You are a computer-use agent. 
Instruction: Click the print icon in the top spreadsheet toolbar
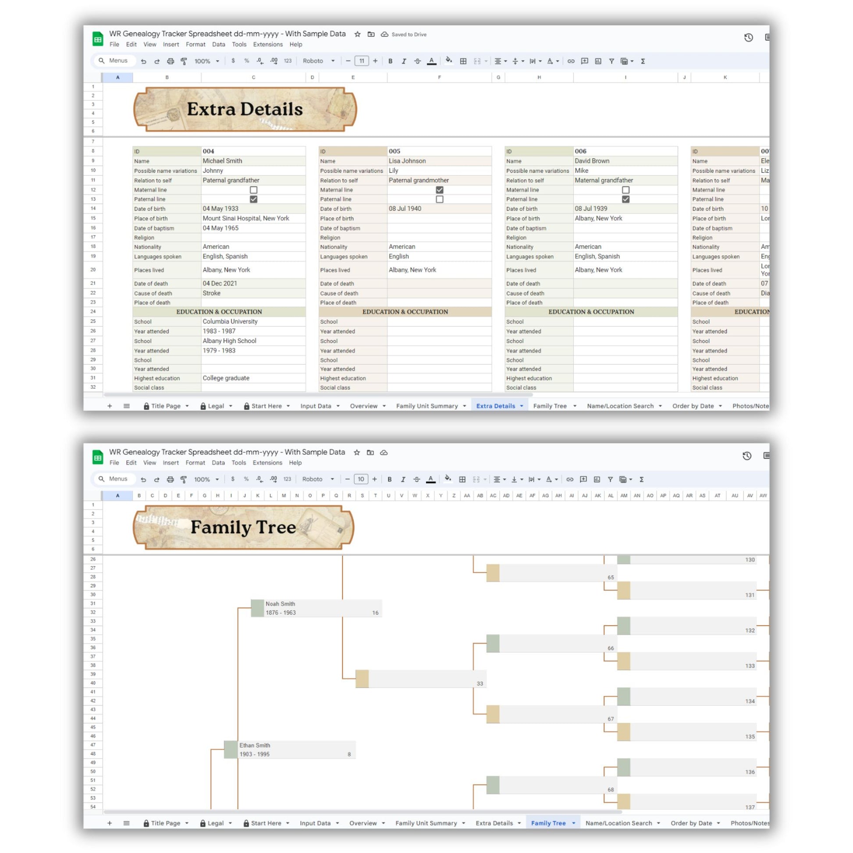(x=171, y=61)
